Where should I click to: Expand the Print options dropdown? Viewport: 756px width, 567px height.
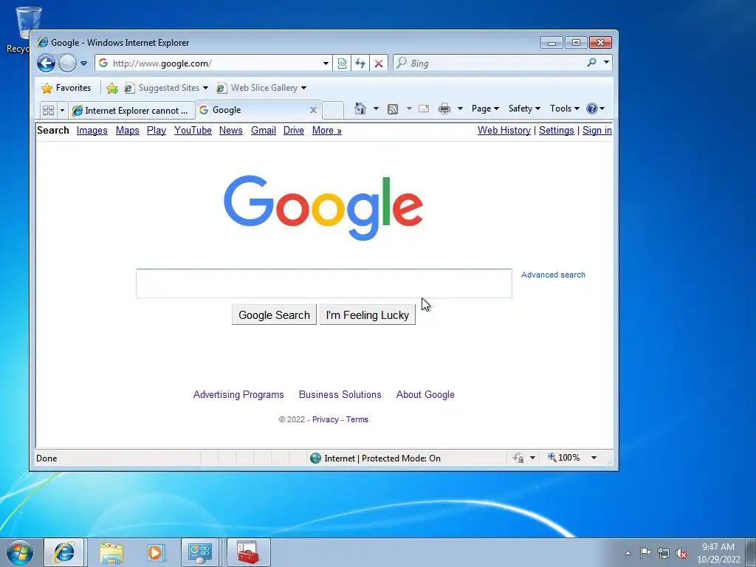pos(460,109)
